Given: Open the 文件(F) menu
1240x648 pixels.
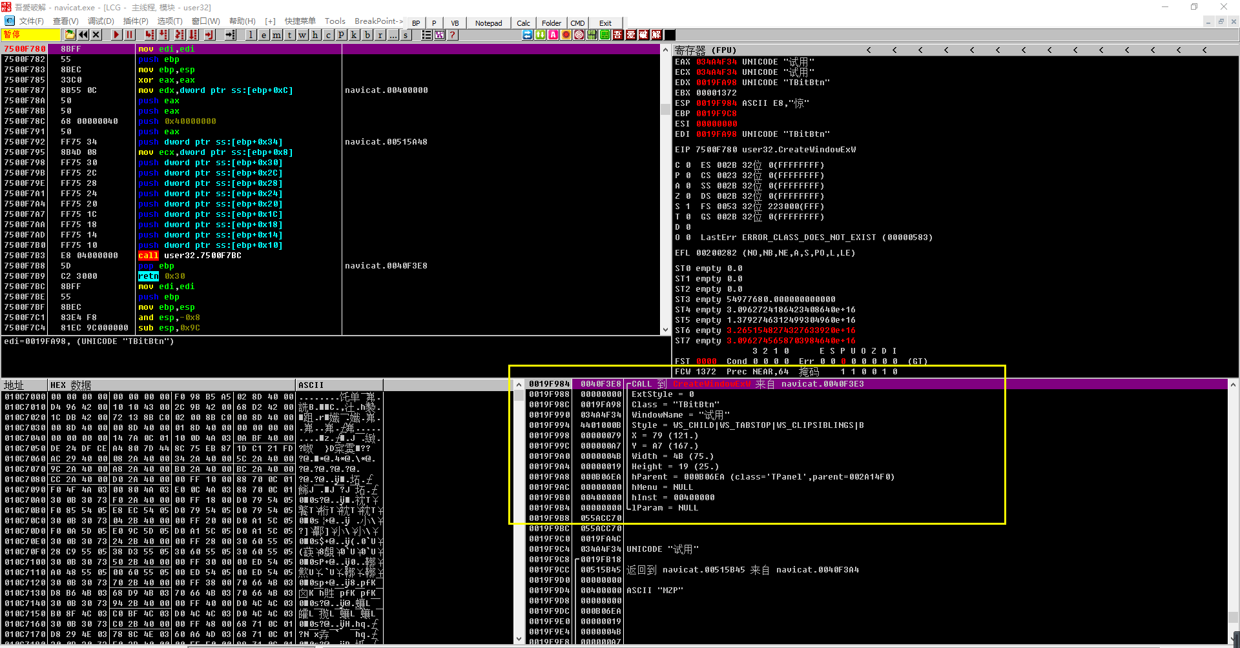Looking at the screenshot, I should 31,21.
